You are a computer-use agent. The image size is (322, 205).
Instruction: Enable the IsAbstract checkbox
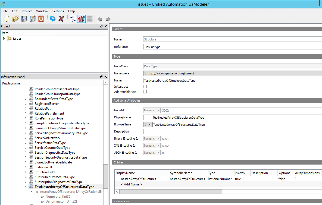(145, 86)
